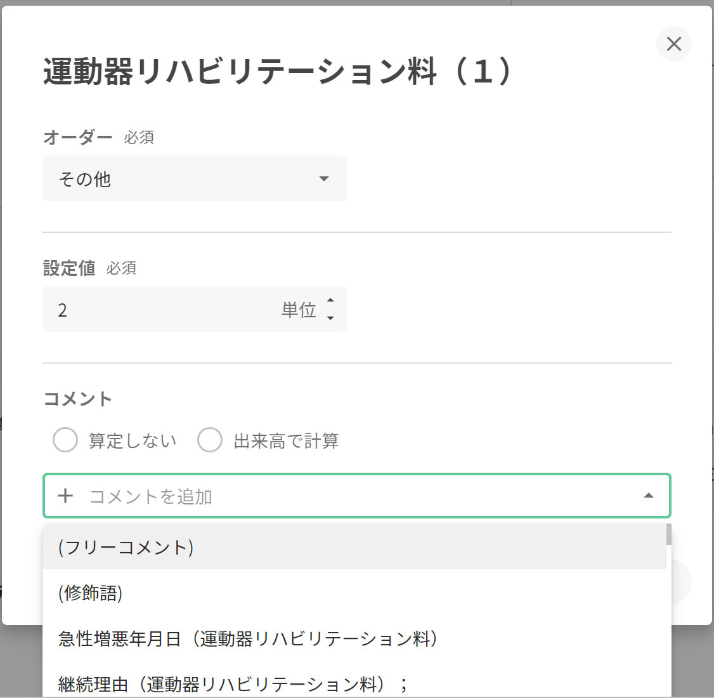Click the 設定値 number input field
The height and width of the screenshot is (698, 714).
tap(165, 310)
